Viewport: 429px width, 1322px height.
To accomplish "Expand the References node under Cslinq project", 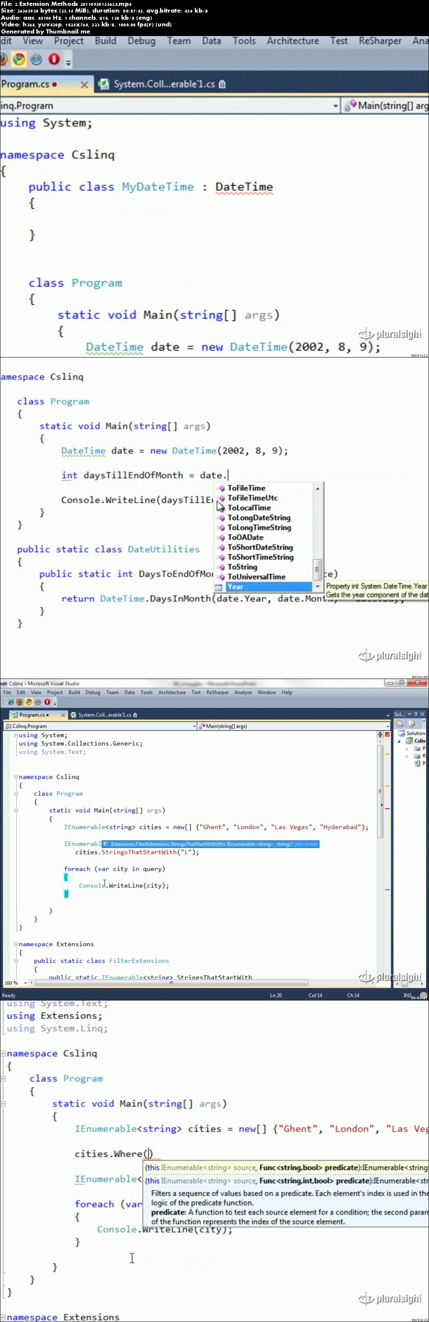I will (x=408, y=756).
